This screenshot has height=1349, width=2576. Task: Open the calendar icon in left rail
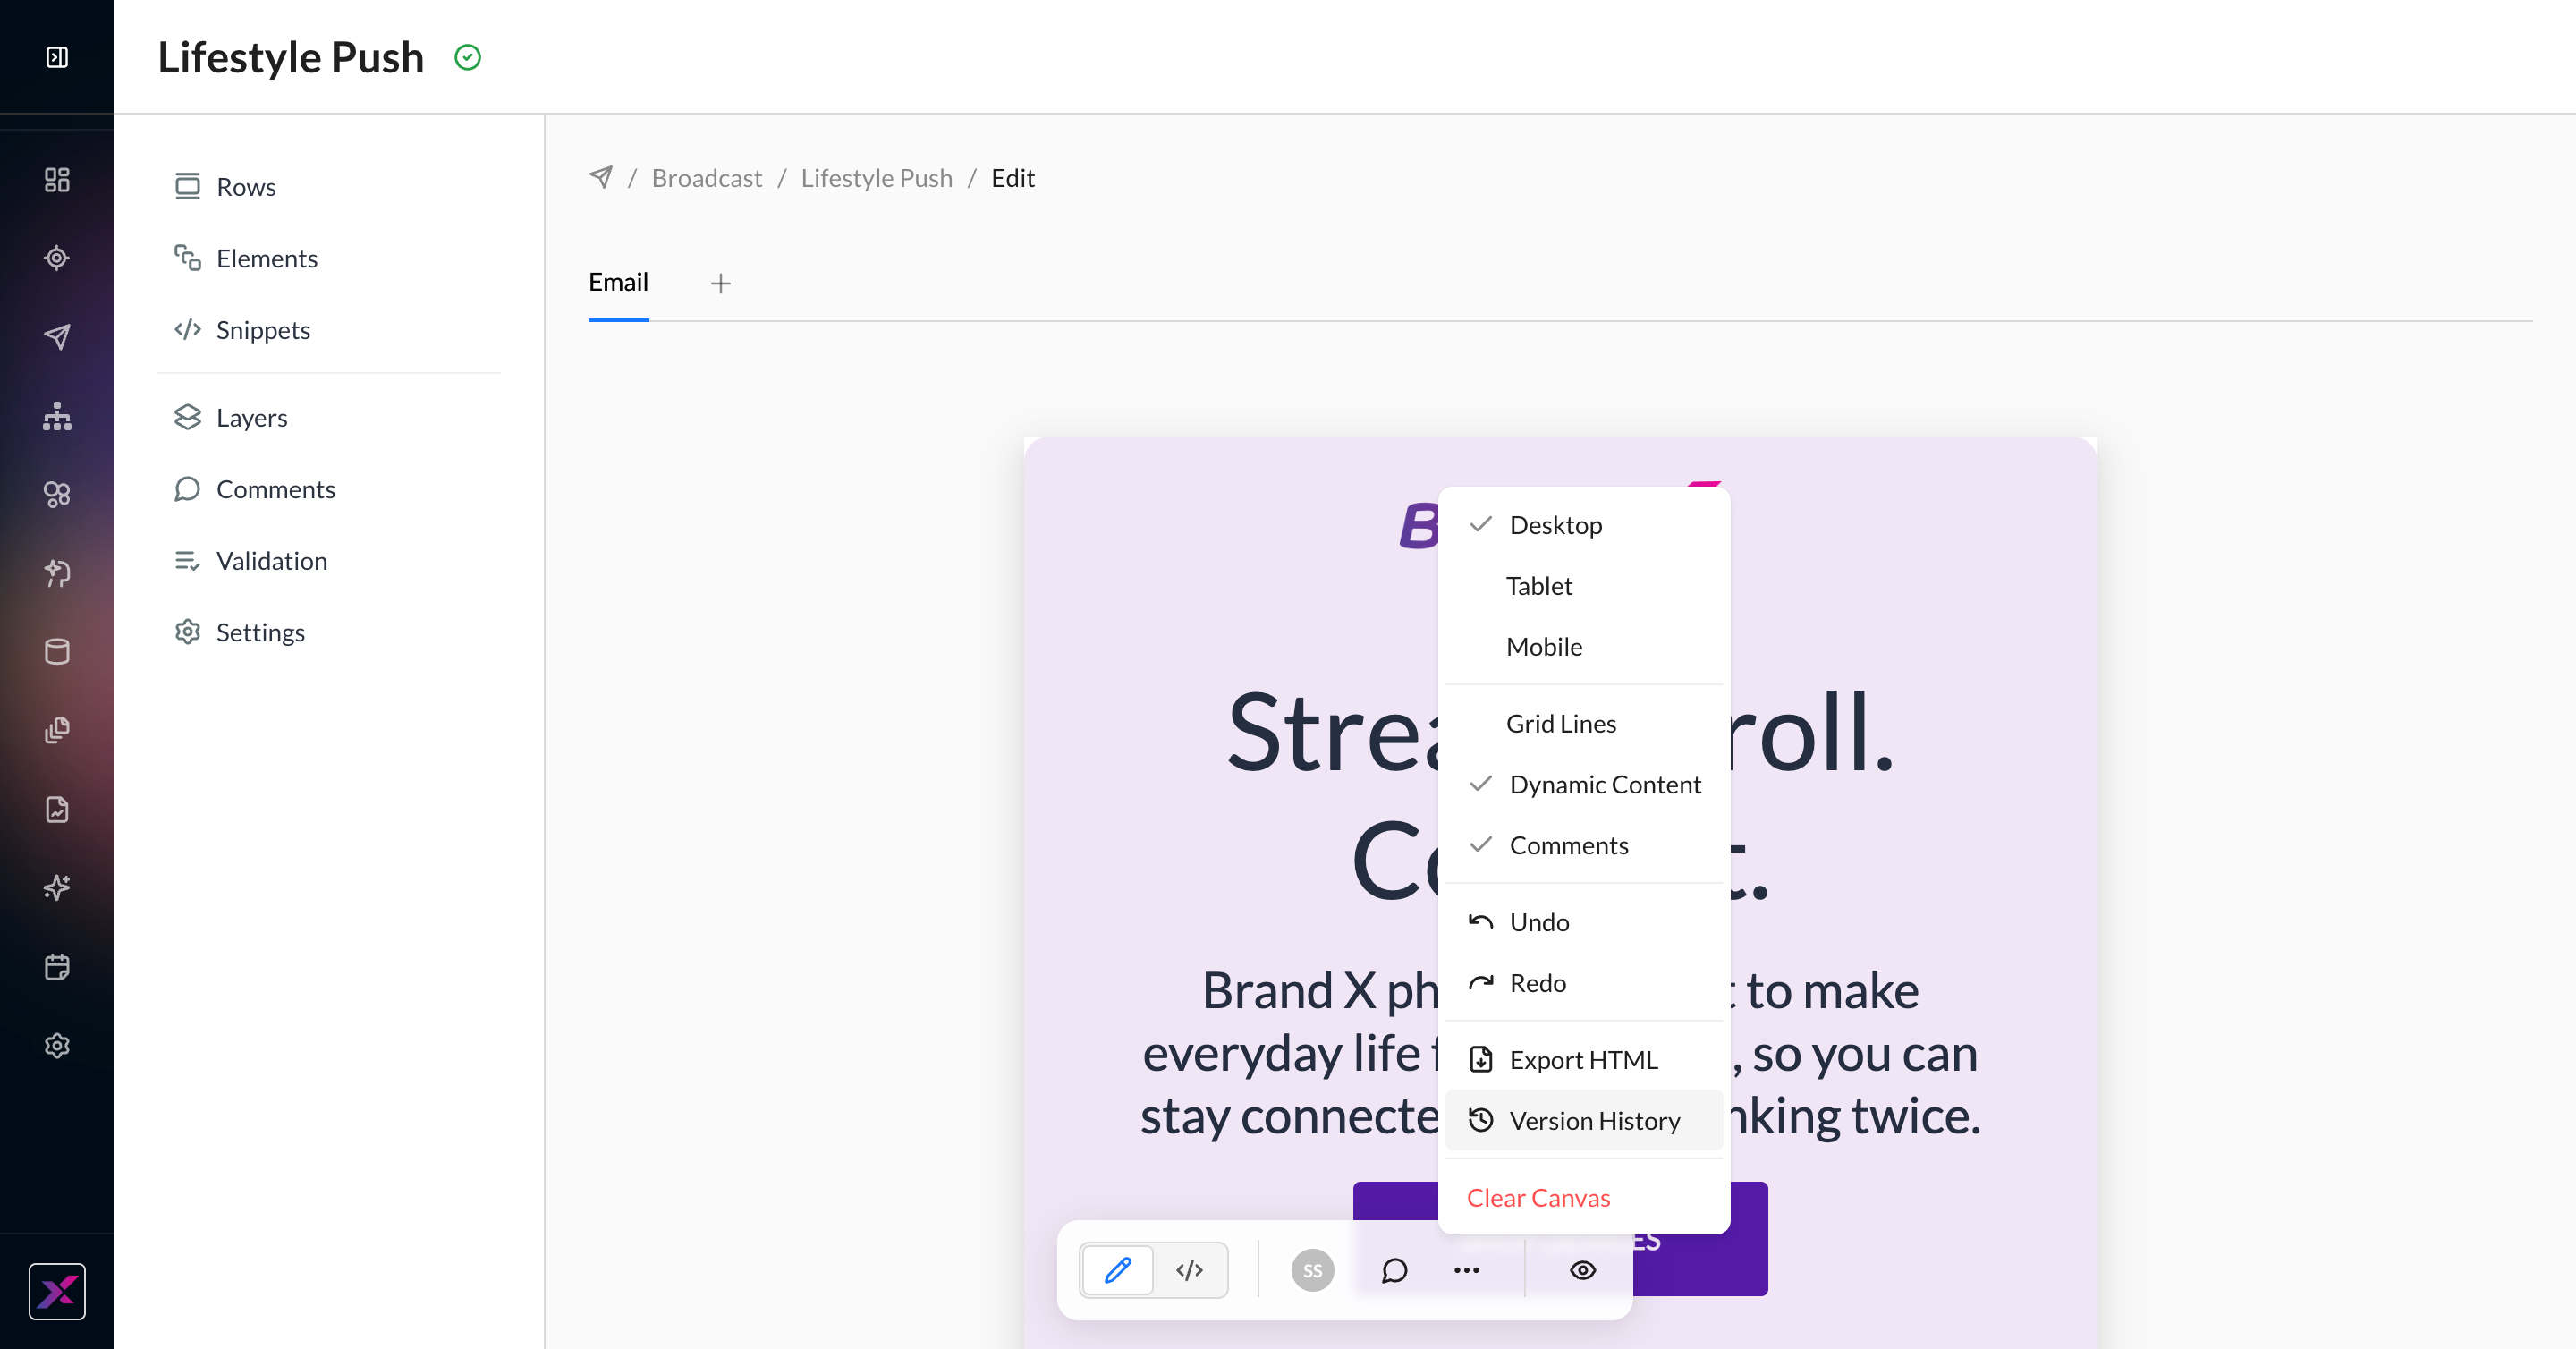click(x=57, y=967)
